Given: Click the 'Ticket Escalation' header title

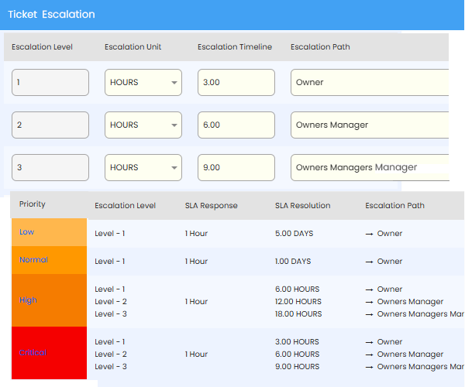Looking at the screenshot, I should (51, 14).
